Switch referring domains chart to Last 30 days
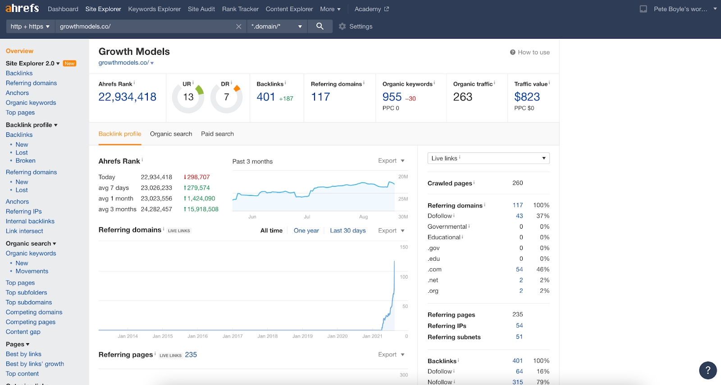 click(x=347, y=231)
